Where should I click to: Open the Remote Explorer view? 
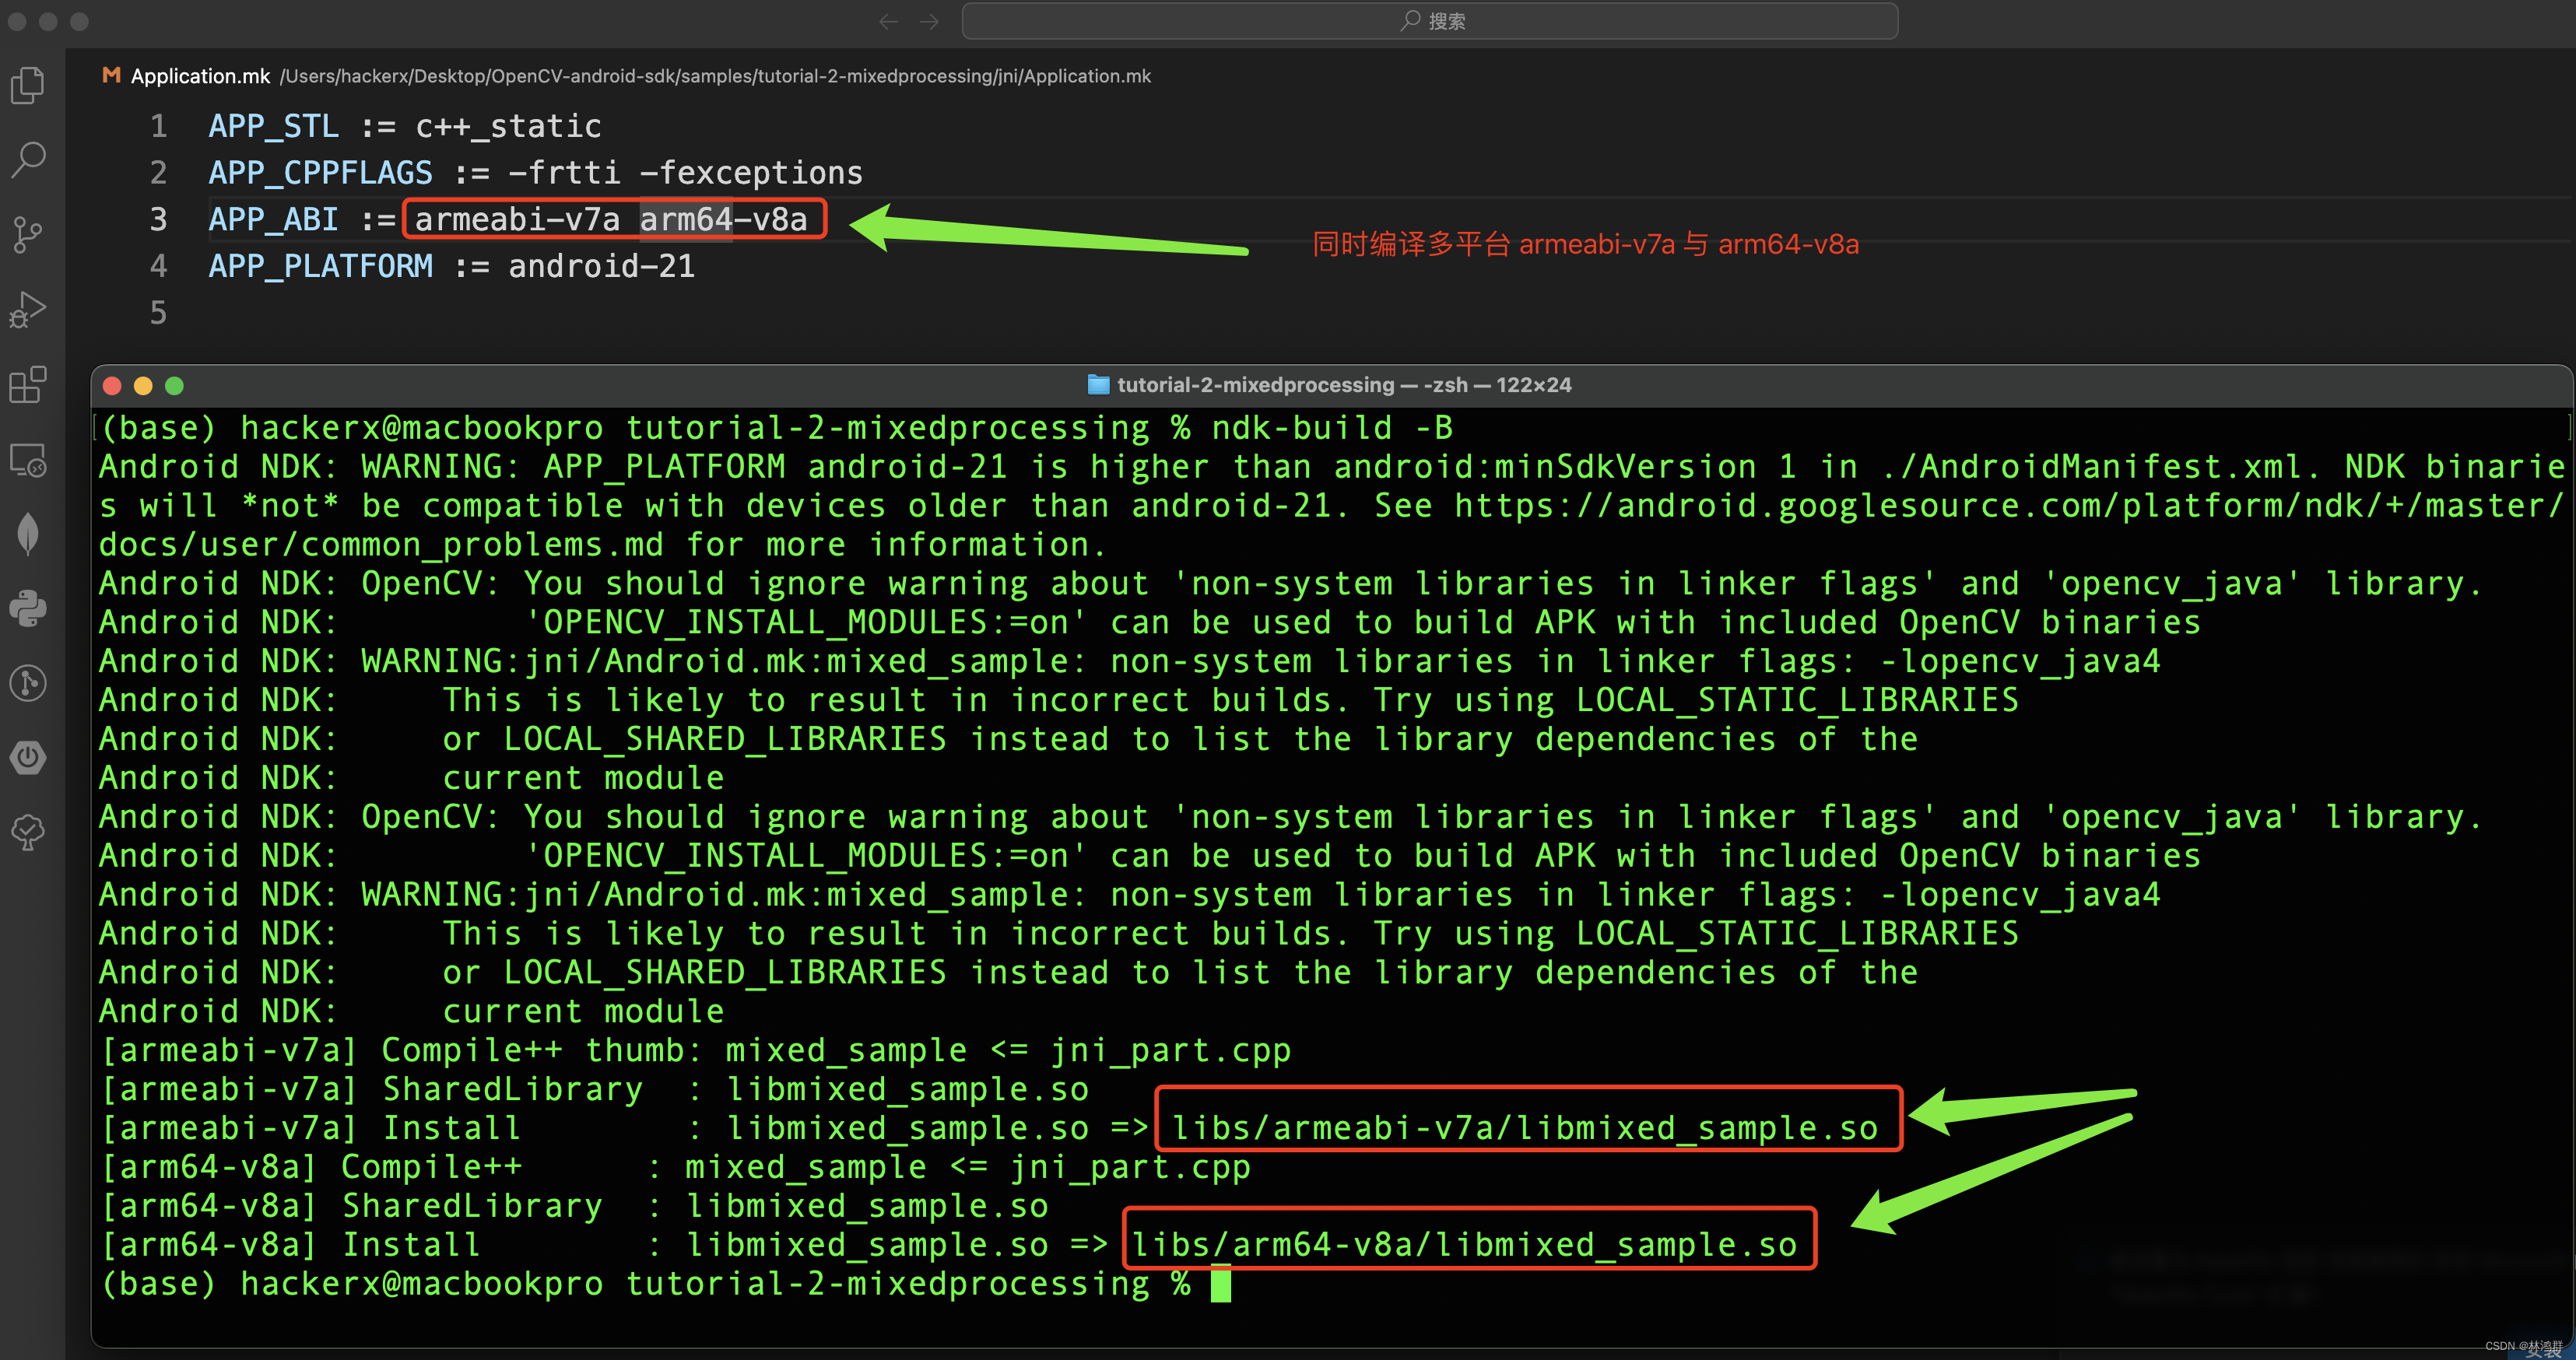(28, 460)
